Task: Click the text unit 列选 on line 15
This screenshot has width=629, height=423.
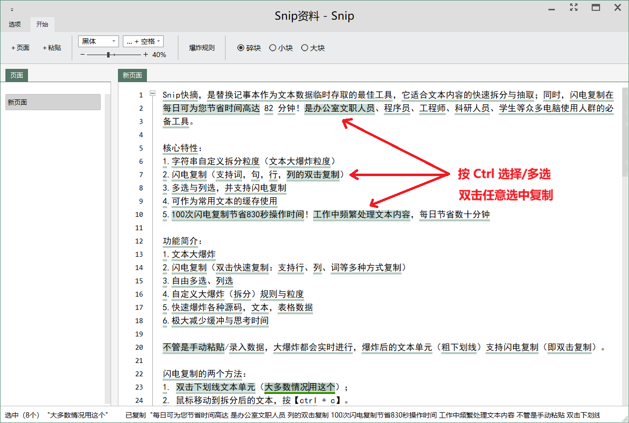Action: 225,281
